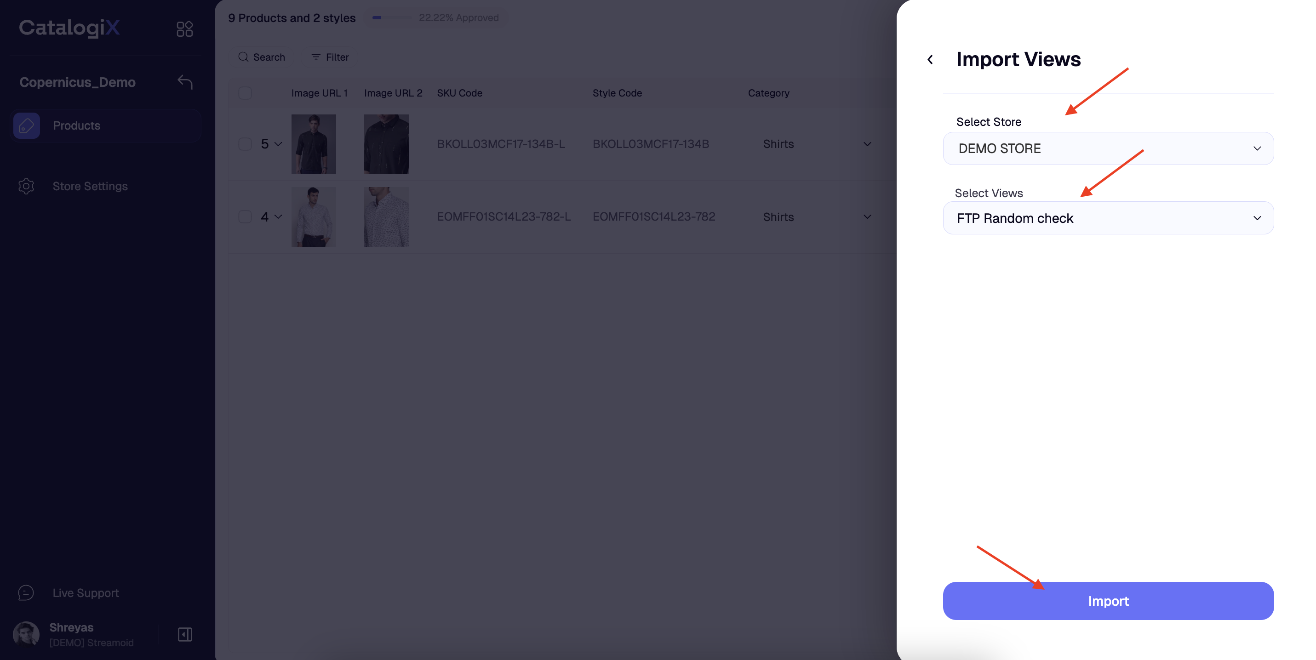This screenshot has width=1316, height=660.
Task: Click the back arrow beside Import Views
Action: tap(930, 60)
